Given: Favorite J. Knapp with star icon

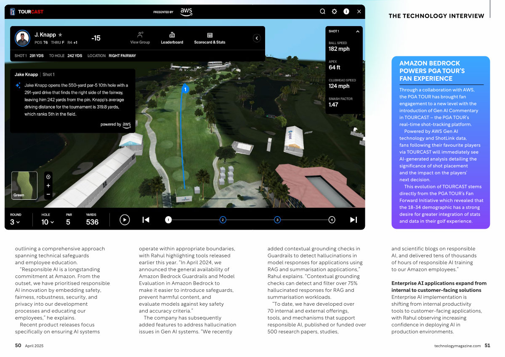Looking at the screenshot, I should coord(60,35).
